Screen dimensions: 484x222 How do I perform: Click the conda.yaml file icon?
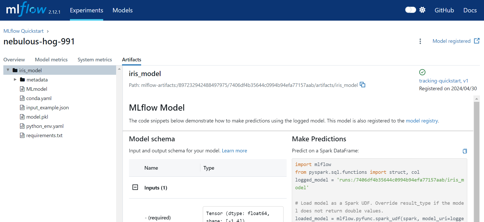tap(22, 98)
